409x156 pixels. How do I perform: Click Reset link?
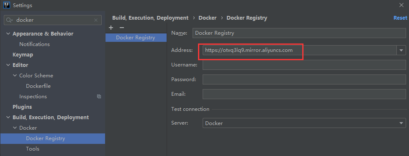tap(400, 18)
